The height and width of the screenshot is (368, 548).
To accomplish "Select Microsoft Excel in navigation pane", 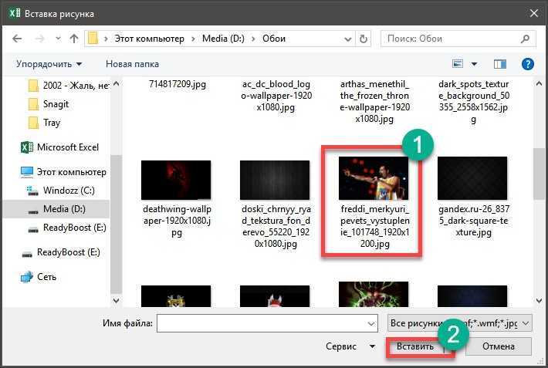I will (59, 147).
